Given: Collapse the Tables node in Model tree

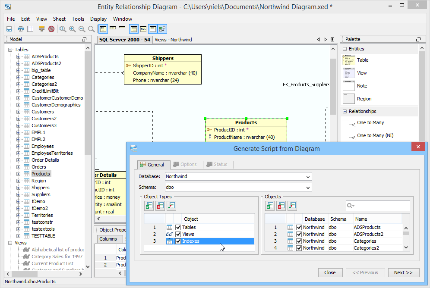Looking at the screenshot, I should point(10,50).
